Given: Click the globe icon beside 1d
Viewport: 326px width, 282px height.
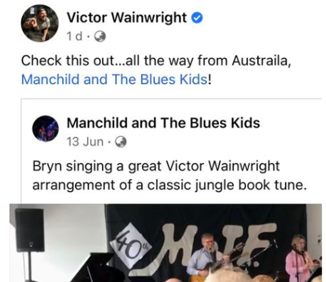Looking at the screenshot, I should pyautogui.click(x=100, y=37).
